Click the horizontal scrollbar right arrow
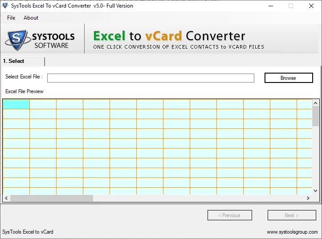This screenshot has height=239, width=322. (308, 198)
